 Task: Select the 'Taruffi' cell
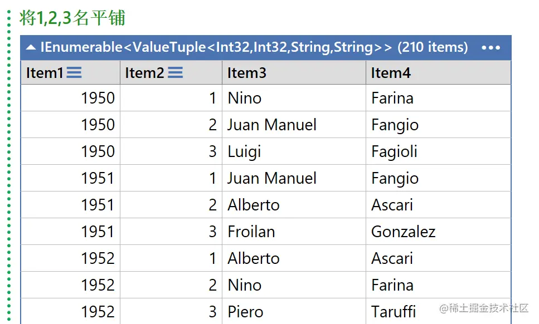(438, 312)
